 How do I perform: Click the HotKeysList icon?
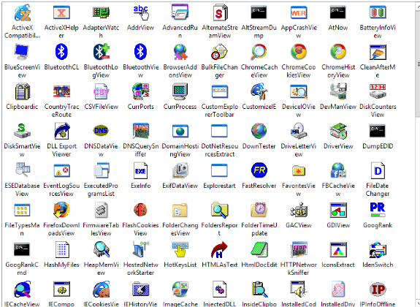coord(180,249)
